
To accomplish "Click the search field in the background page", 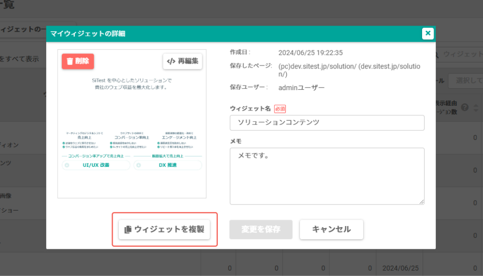I will click(x=459, y=54).
